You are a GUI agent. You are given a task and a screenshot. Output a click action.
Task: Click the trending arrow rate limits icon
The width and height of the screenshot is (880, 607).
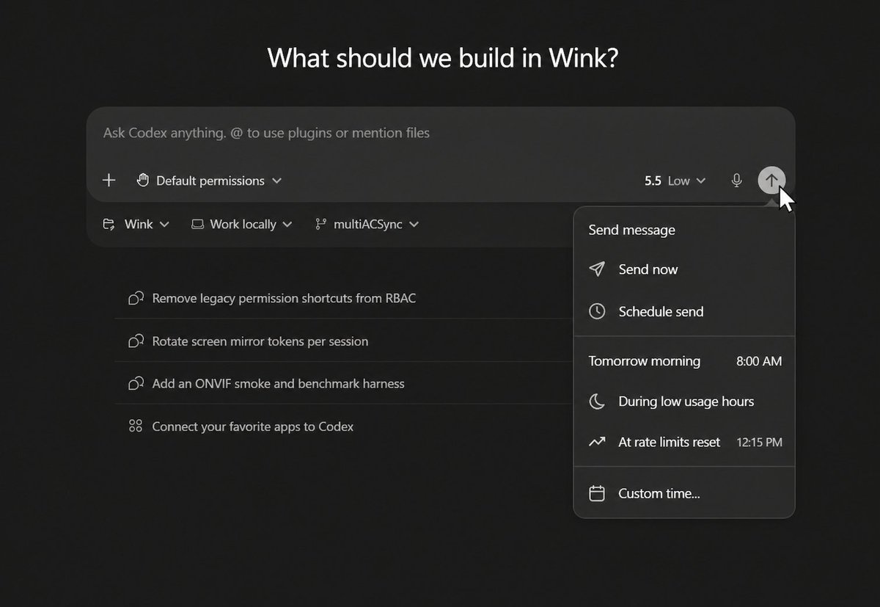pyautogui.click(x=597, y=442)
